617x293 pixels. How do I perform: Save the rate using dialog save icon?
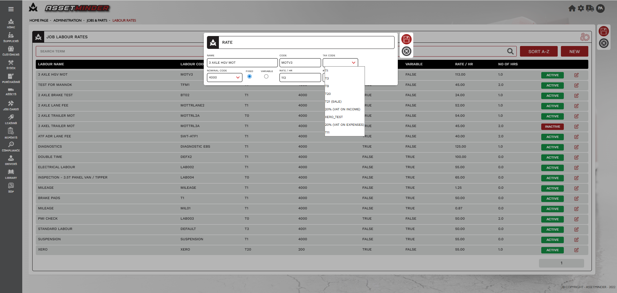(x=406, y=39)
